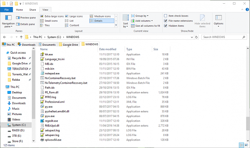Open recent locations dropdown arrow
250x148 pixels.
click(x=17, y=37)
